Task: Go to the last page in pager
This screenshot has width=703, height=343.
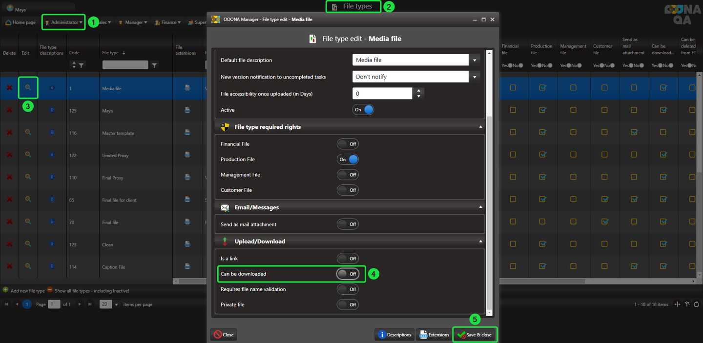Action: click(89, 304)
